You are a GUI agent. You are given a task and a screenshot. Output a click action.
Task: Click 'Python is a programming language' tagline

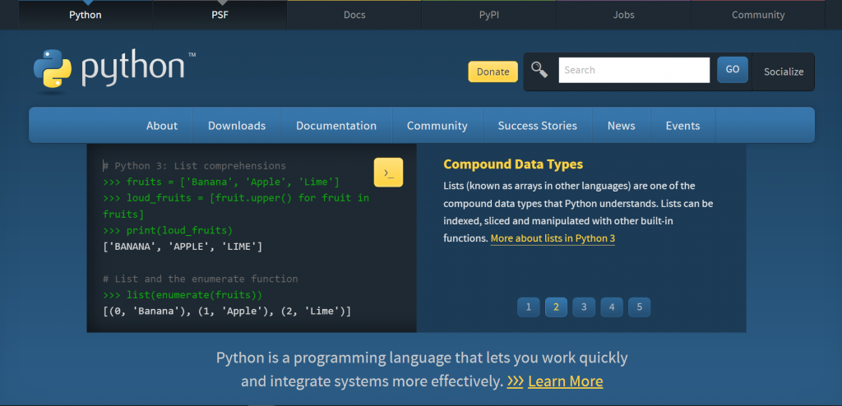[422, 370]
